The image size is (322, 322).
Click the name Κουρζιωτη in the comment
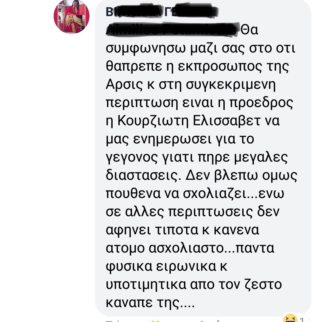[x=153, y=120]
